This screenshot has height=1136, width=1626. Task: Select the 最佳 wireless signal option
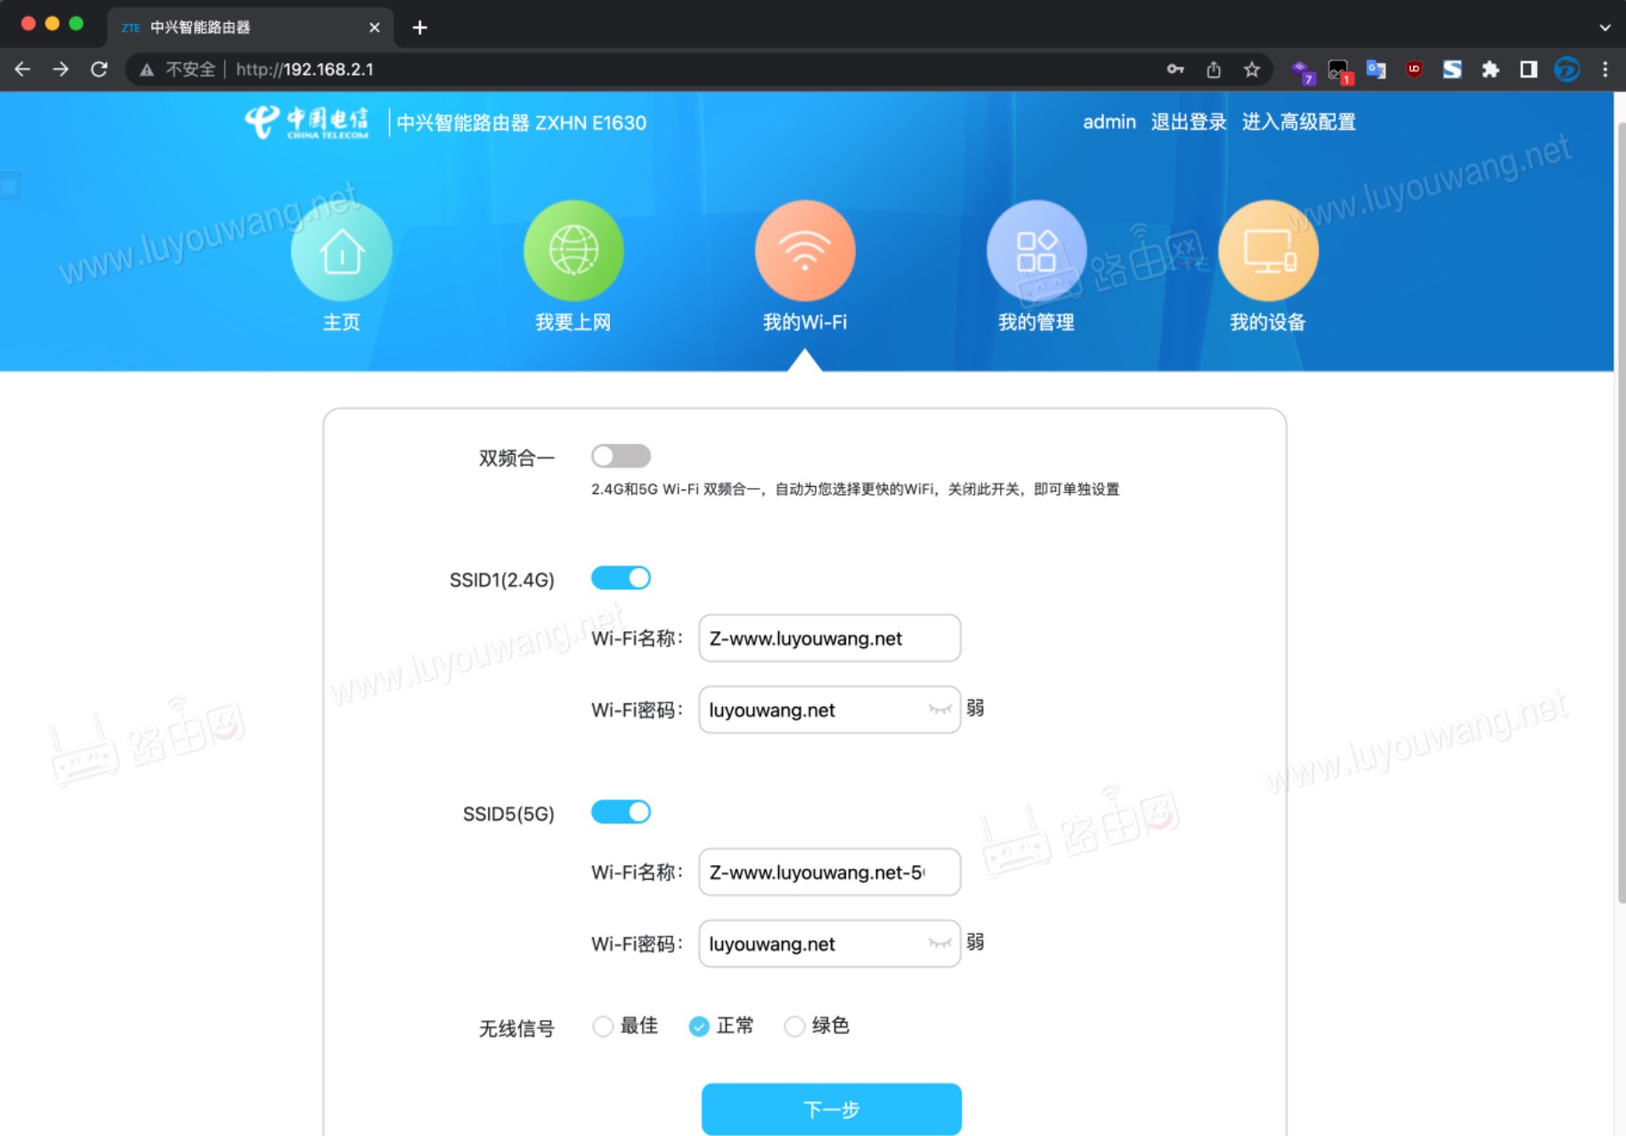click(603, 1026)
